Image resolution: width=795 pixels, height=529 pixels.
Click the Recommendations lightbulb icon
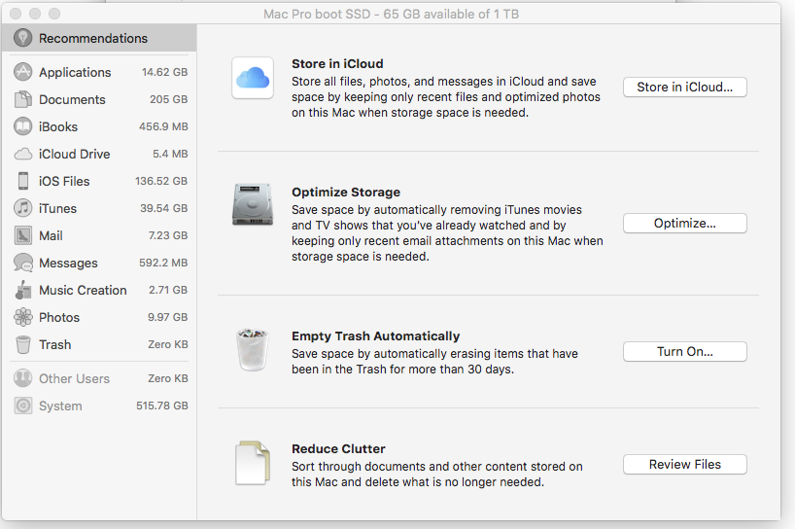22,38
